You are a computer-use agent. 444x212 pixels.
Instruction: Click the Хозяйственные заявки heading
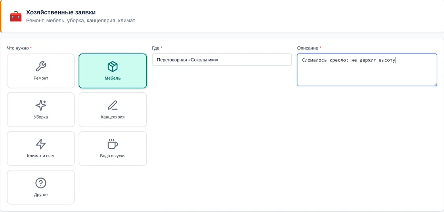pos(61,12)
